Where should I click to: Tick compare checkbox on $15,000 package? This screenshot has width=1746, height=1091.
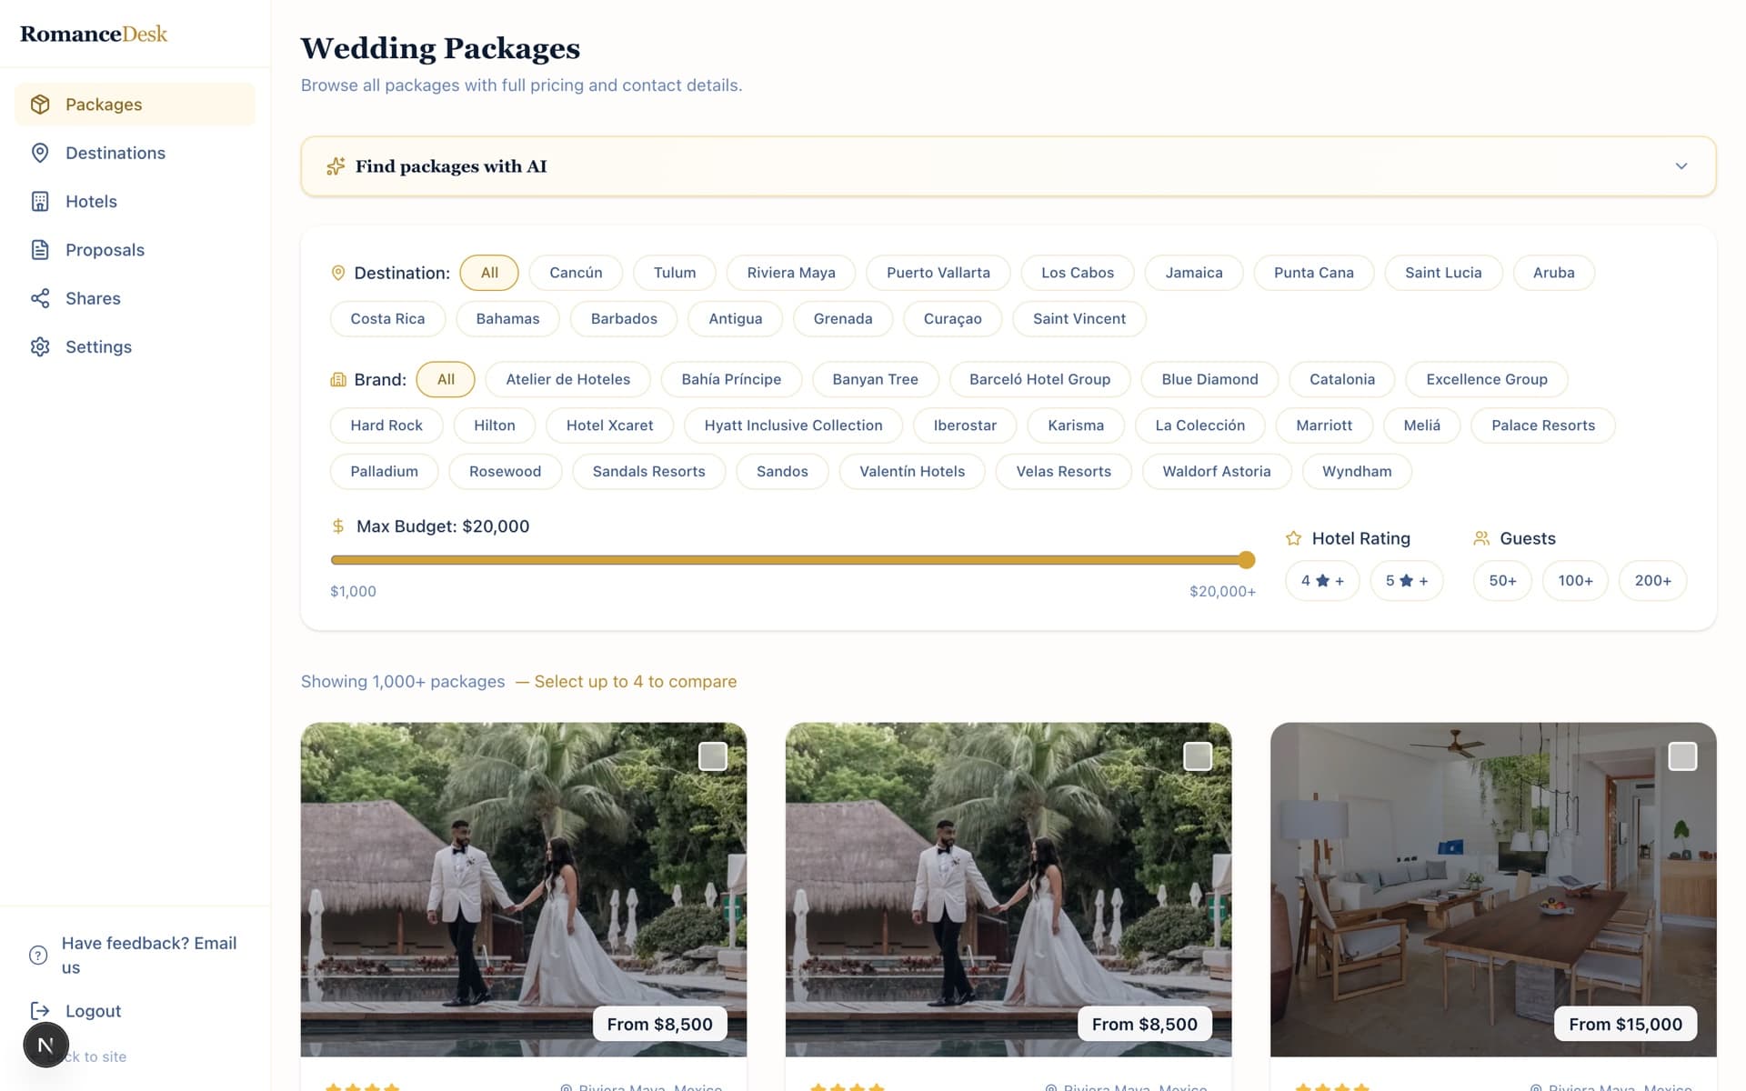[1682, 756]
